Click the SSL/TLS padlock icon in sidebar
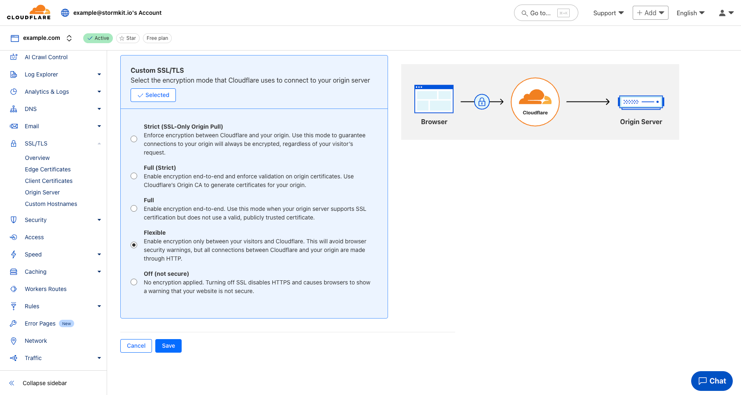Image resolution: width=741 pixels, height=395 pixels. click(14, 143)
